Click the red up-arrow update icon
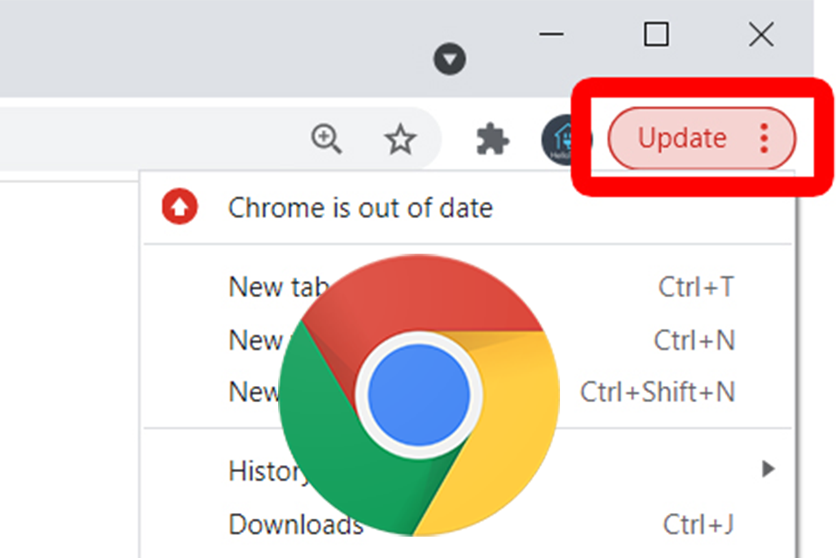Image resolution: width=836 pixels, height=558 pixels. [x=179, y=207]
